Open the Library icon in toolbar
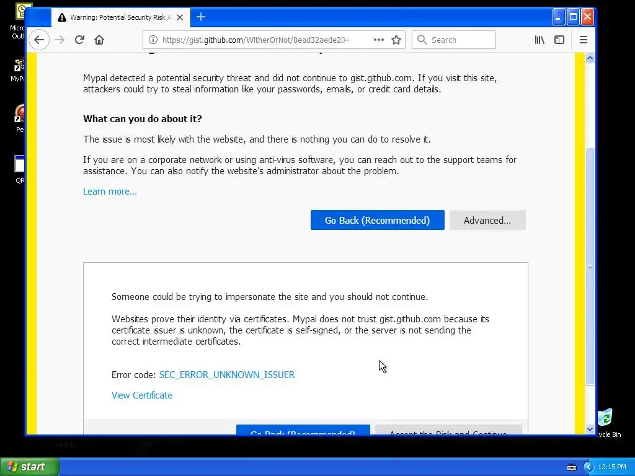Viewport: 635px width, 476px height. pyautogui.click(x=540, y=40)
